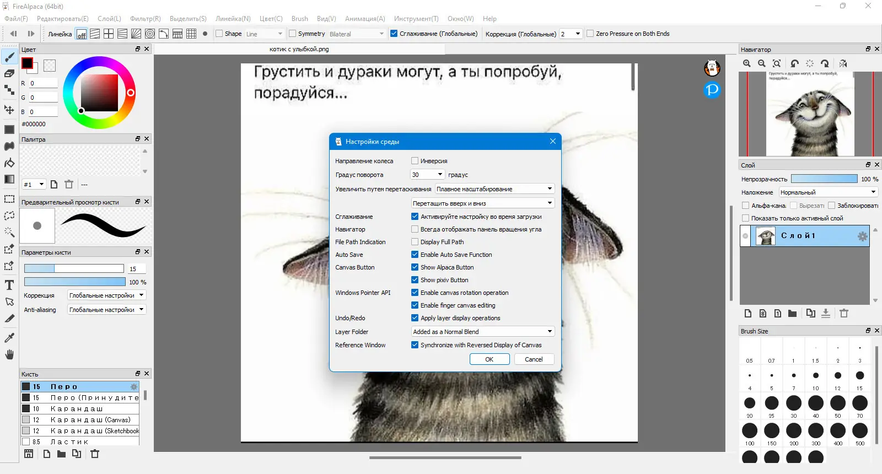This screenshot has width=882, height=474.
Task: Click the R color value input field
Action: click(44, 83)
